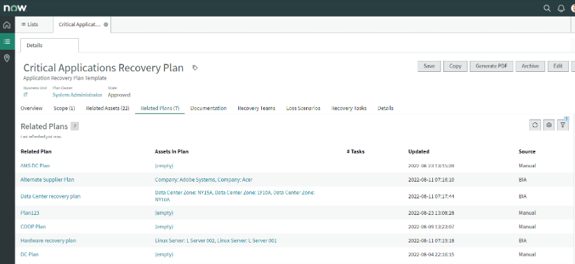Click the BIA source in Hardware recovery row

[522, 241]
